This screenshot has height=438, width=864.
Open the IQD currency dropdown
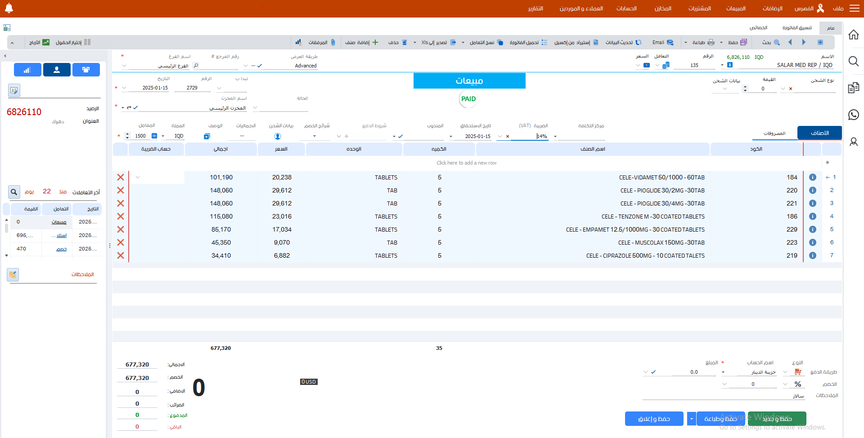pyautogui.click(x=163, y=136)
